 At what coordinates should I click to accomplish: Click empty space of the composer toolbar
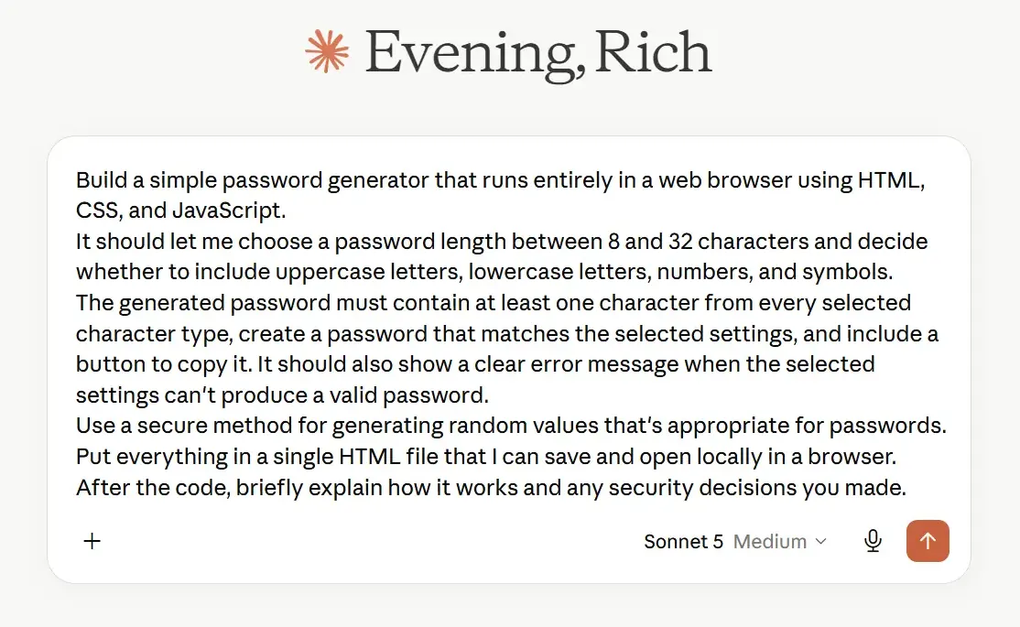coord(371,541)
